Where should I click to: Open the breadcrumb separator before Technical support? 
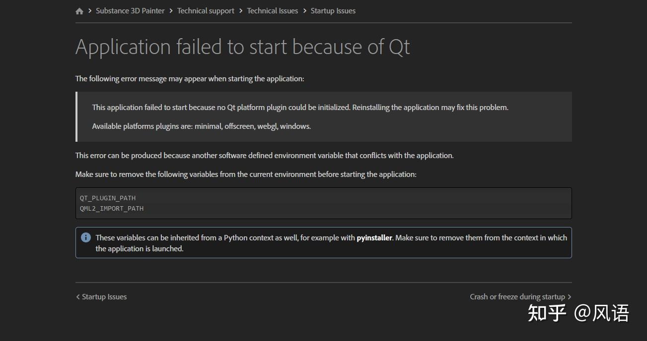(170, 10)
